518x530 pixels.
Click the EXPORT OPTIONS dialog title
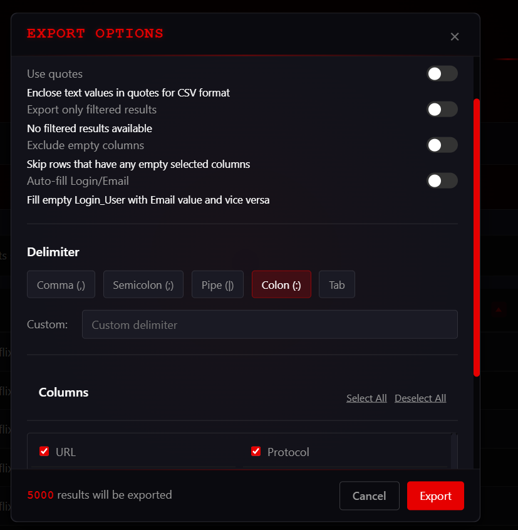[x=95, y=33]
